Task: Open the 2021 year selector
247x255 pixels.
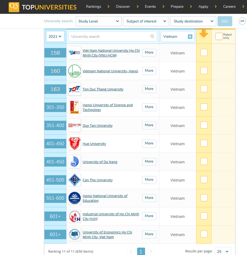Action: 55,36
